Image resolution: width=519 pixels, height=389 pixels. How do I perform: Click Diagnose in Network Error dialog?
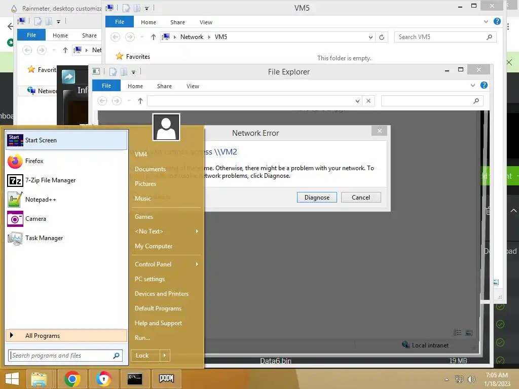(x=317, y=198)
